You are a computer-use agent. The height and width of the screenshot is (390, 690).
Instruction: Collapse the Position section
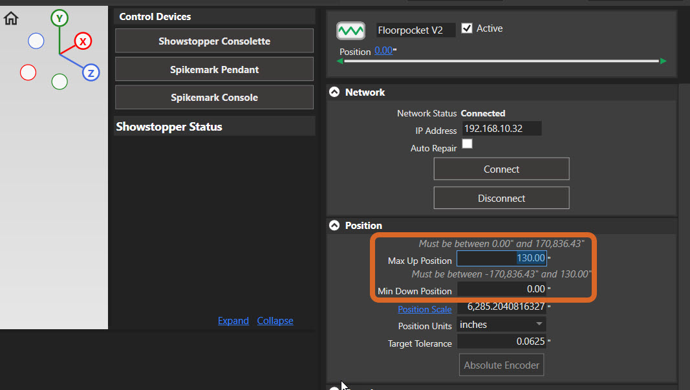(334, 226)
